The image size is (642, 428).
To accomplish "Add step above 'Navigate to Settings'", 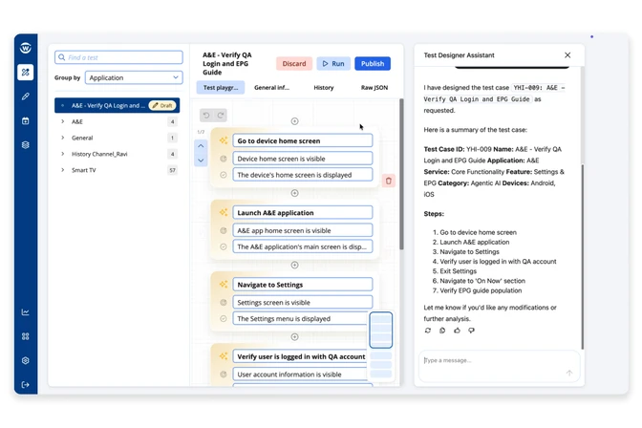I will click(294, 265).
